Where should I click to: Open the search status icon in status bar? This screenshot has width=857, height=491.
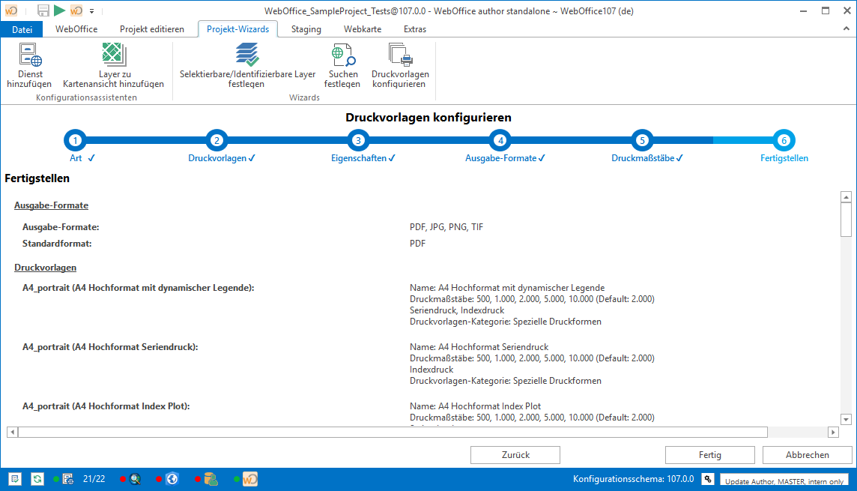point(136,478)
